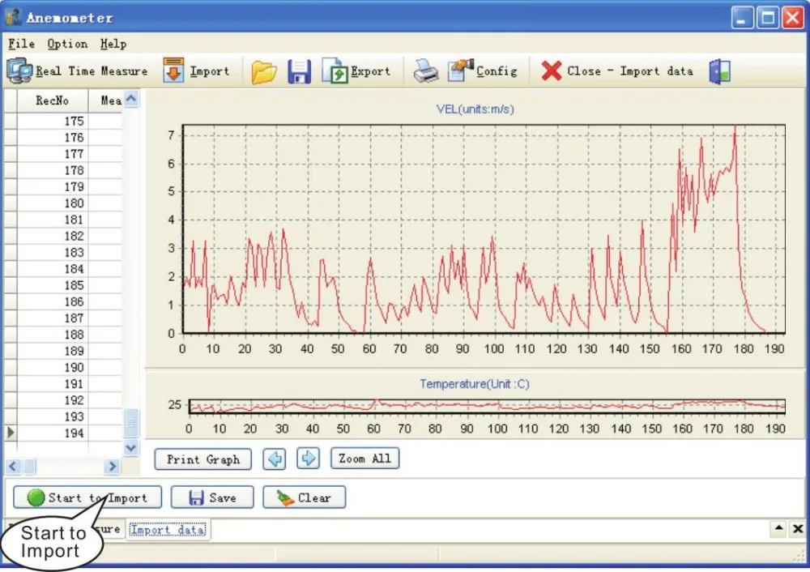Click the table's horizontal scroll left arrow
The width and height of the screenshot is (810, 572).
click(x=13, y=467)
